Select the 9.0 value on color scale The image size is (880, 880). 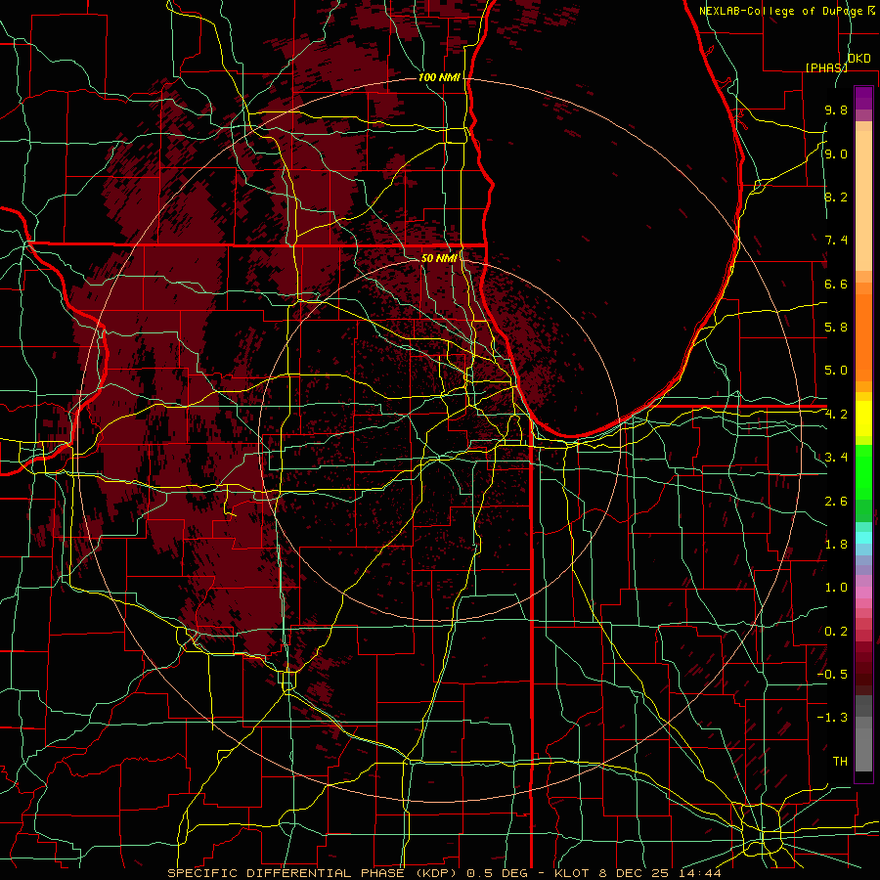click(x=836, y=154)
